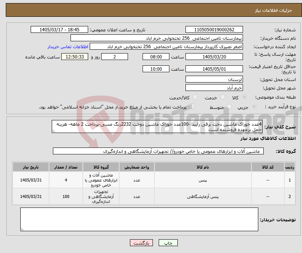
Task: Click the delivery city field خرم آباد
Action: click(214, 88)
